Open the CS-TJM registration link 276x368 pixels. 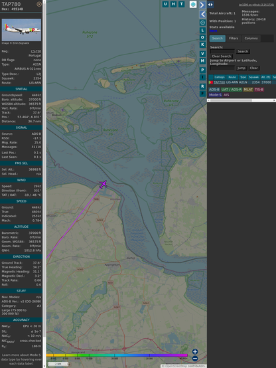tap(36, 51)
